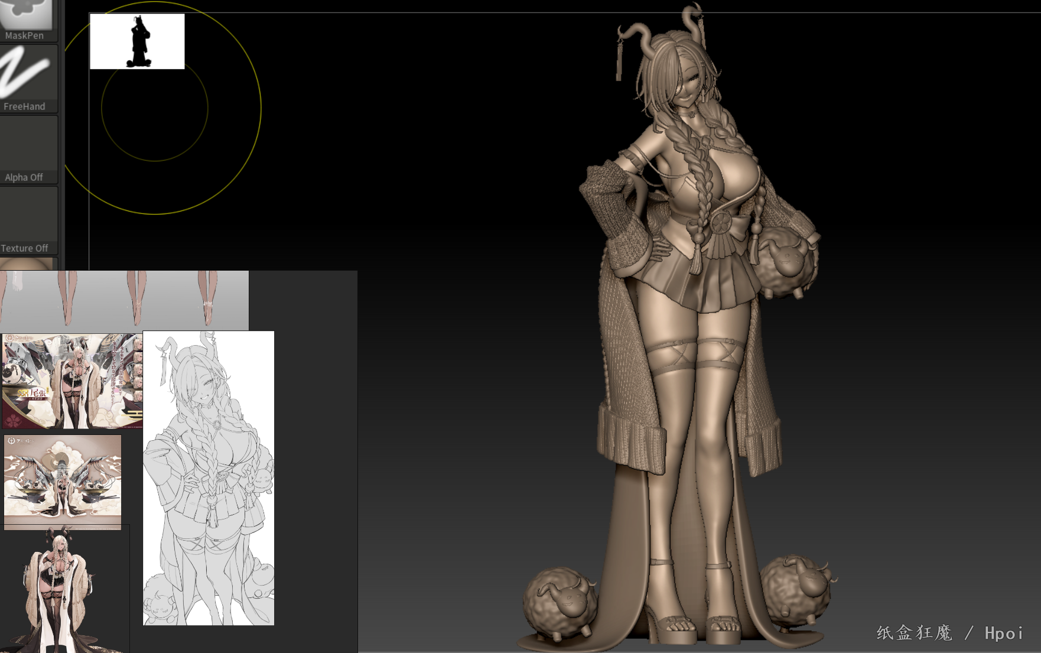
Task: Open the FreeHand stroke selector
Action: 28,79
